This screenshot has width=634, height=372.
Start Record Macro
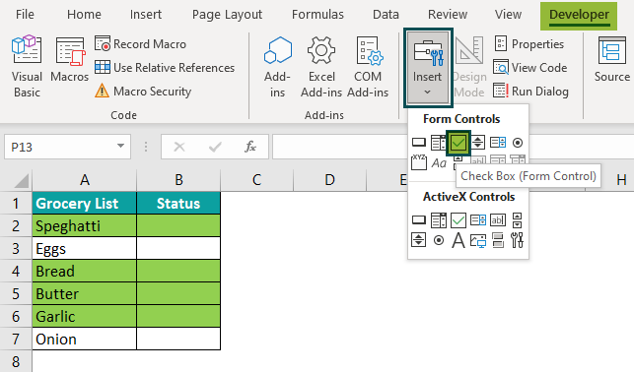(140, 43)
